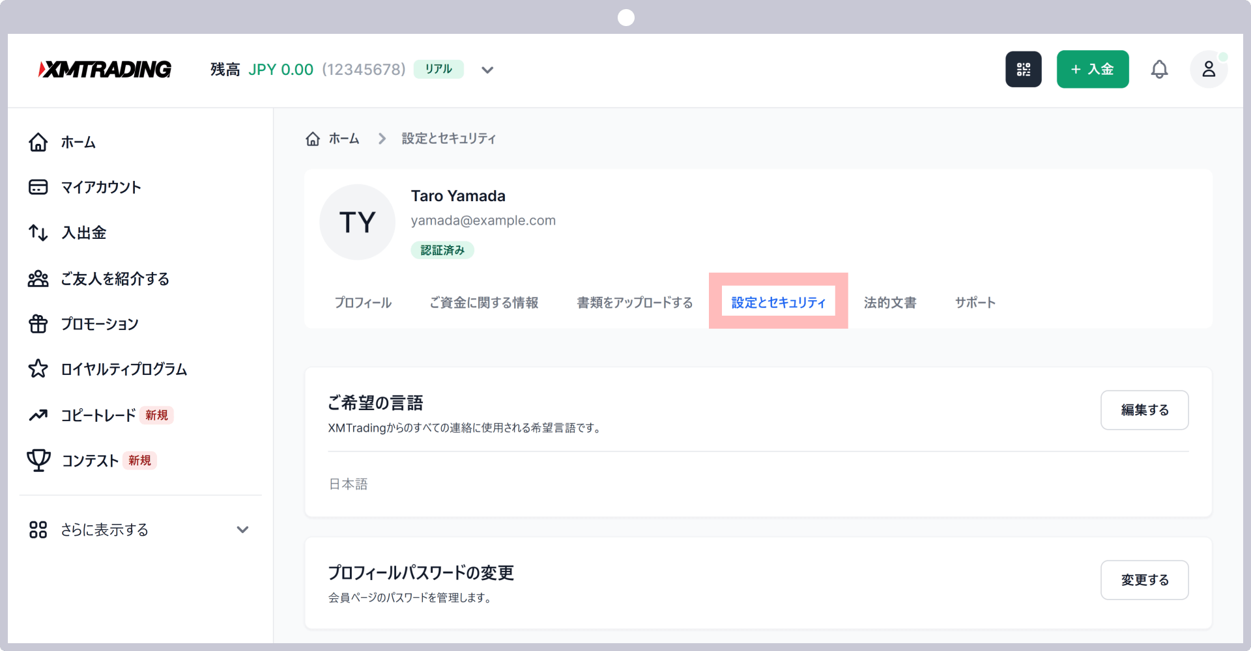
Task: Click 変更する for profile password
Action: tap(1145, 580)
